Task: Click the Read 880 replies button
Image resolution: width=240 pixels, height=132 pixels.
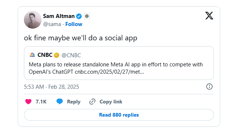Action: [119, 115]
